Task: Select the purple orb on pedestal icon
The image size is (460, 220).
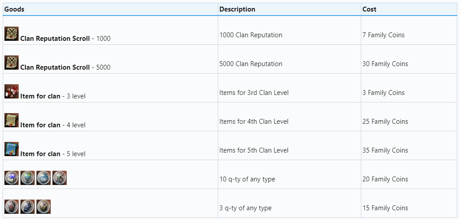Action: (x=12, y=178)
